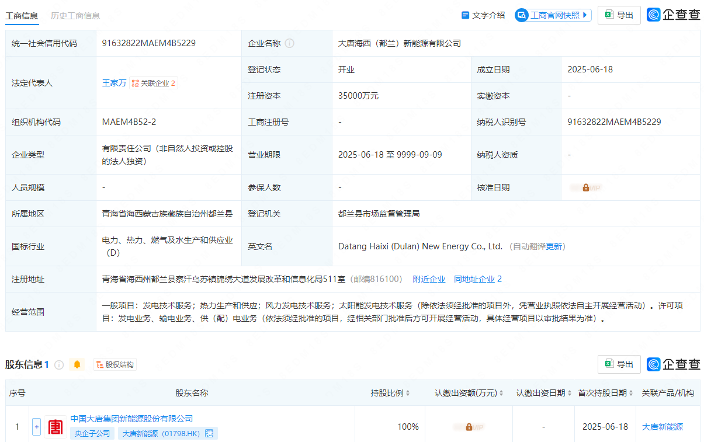704x442 pixels.
Task: Click info icon next to 股东信息 heading
Action: (x=59, y=364)
